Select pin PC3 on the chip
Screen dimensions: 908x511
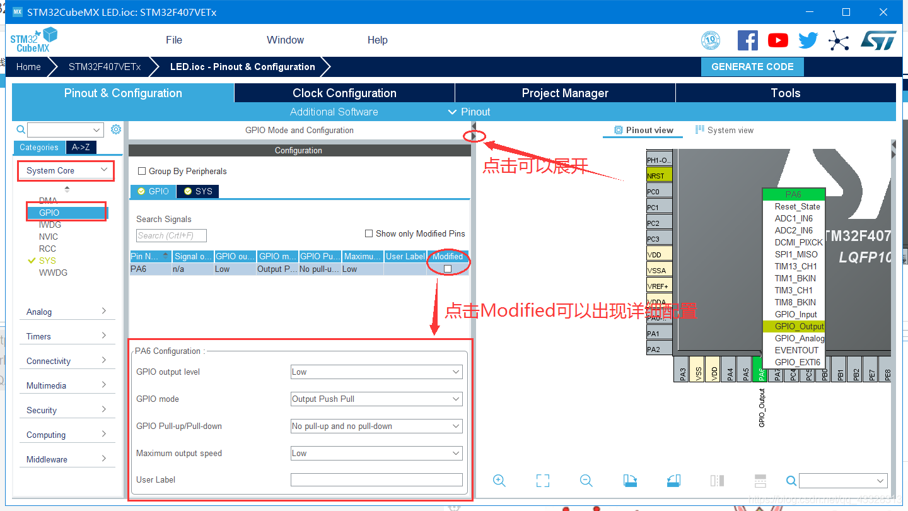659,239
